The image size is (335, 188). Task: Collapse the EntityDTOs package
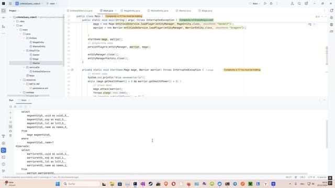pos(24,51)
